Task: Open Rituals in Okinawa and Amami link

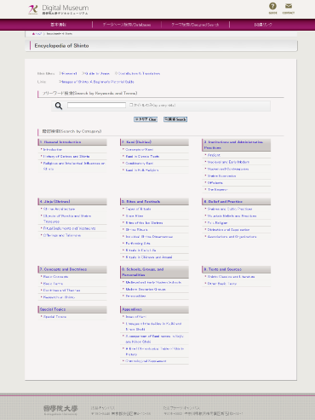Action: click(149, 257)
